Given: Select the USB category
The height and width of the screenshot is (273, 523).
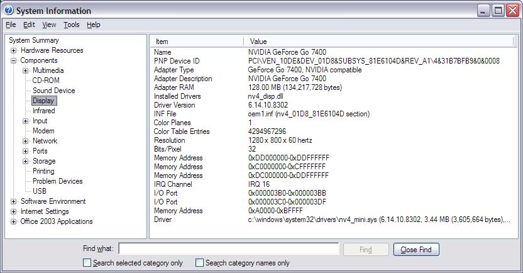Looking at the screenshot, I should pyautogui.click(x=40, y=191).
